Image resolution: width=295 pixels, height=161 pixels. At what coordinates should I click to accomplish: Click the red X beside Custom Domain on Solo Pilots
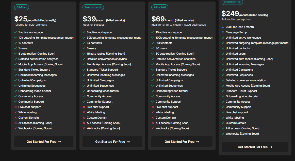click(15, 118)
